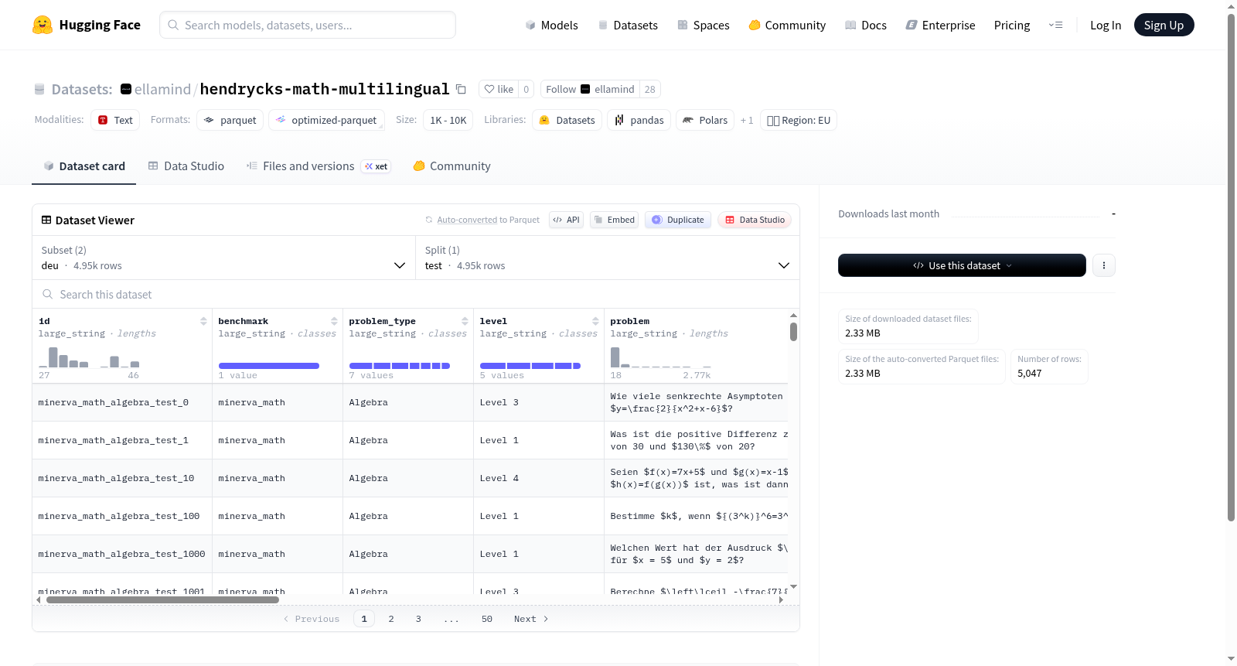The width and height of the screenshot is (1237, 666).
Task: Open Enterprise in the top navigation
Action: (x=940, y=26)
